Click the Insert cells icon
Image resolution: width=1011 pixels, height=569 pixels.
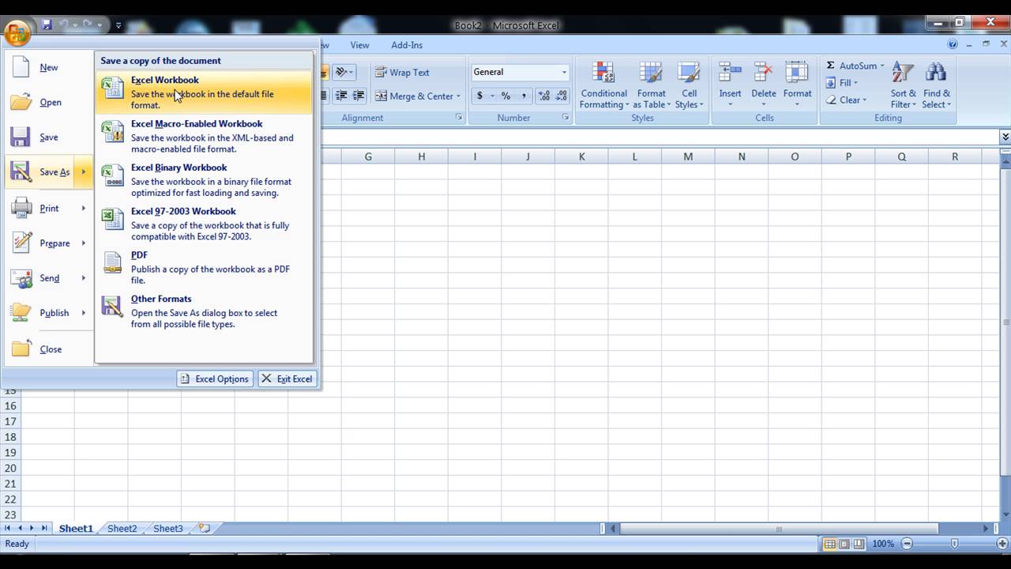tap(730, 73)
